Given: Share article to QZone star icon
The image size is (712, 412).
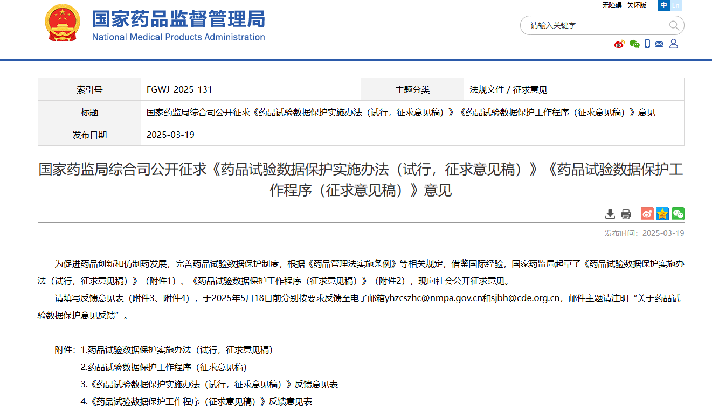Looking at the screenshot, I should click(x=662, y=214).
